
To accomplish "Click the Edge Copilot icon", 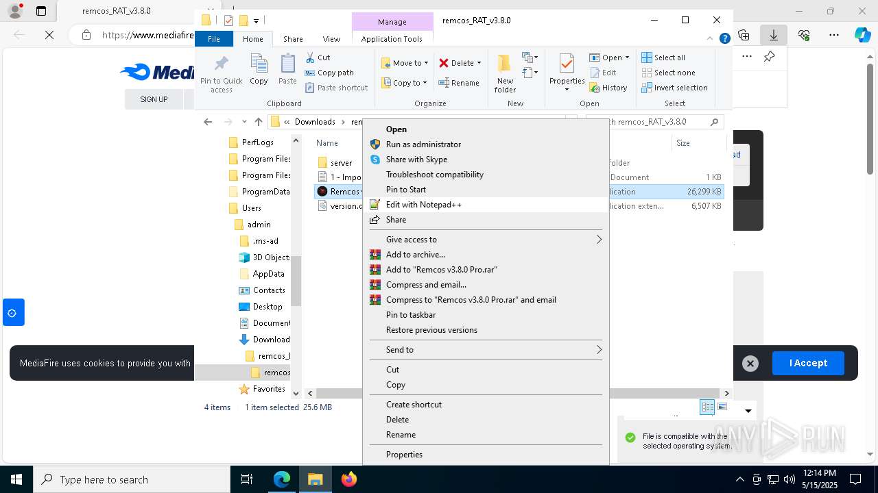I will point(862,35).
